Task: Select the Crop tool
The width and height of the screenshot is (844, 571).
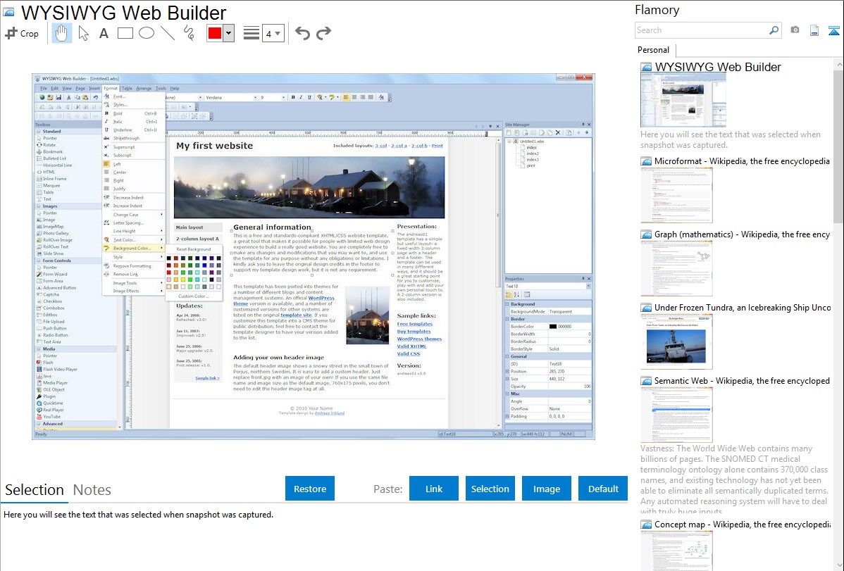Action: click(x=22, y=33)
